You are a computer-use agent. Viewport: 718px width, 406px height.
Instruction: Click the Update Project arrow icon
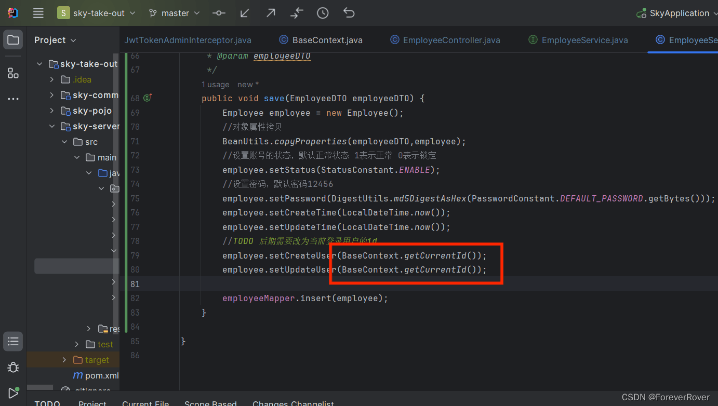pyautogui.click(x=245, y=13)
